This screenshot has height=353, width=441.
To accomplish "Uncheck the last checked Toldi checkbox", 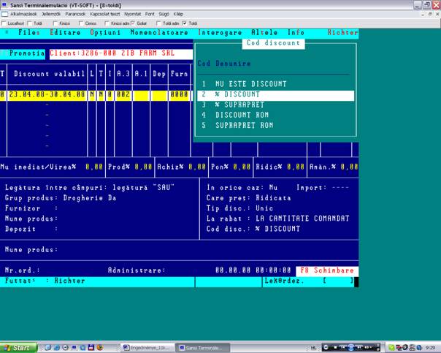I will [185, 23].
